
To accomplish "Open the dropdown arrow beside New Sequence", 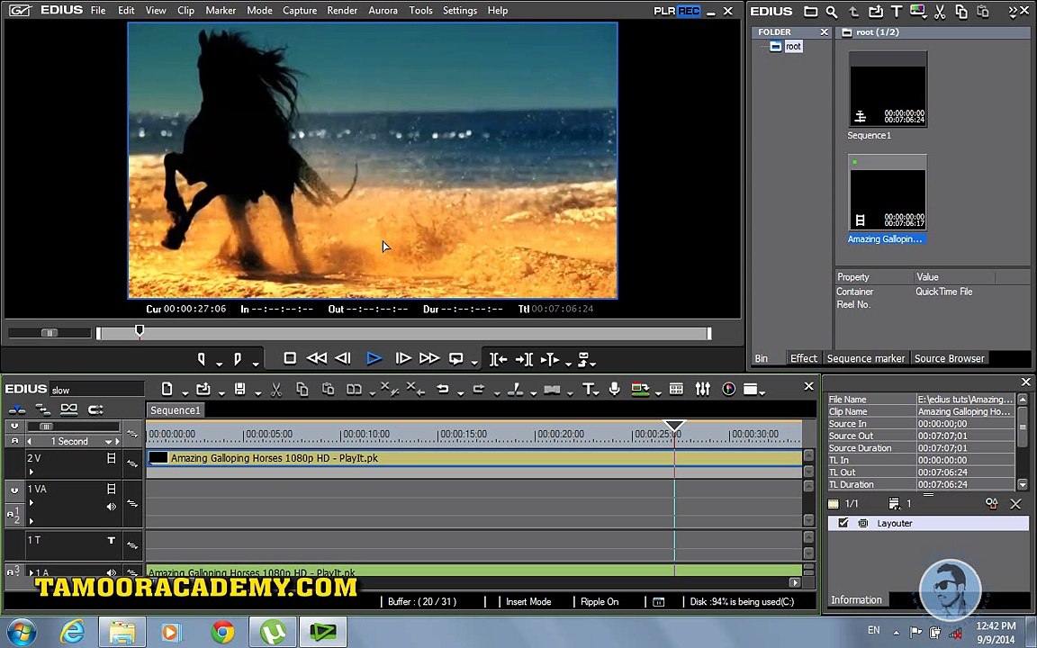I will click(x=185, y=392).
